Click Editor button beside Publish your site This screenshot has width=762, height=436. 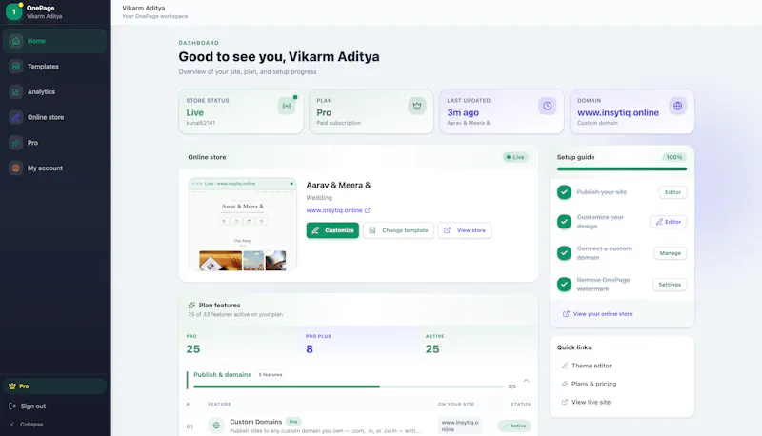[x=672, y=192]
